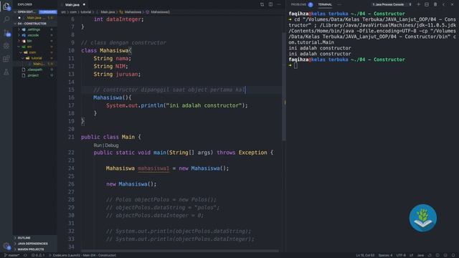Split the terminal panel
Viewport: 459px width, 258px height.
pyautogui.click(x=427, y=4)
